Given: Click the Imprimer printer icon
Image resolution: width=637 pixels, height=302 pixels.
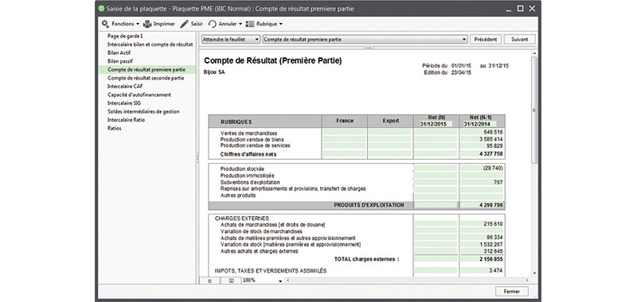Looking at the screenshot, I should pyautogui.click(x=147, y=24).
